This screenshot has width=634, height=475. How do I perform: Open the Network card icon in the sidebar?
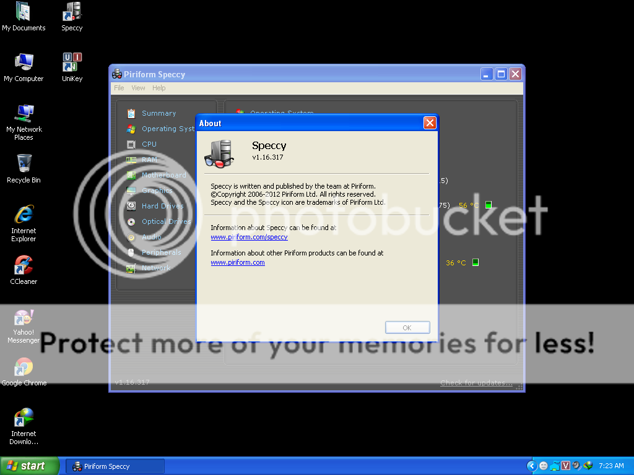click(131, 268)
